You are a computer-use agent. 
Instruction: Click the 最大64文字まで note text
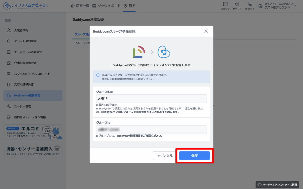[x=107, y=105]
